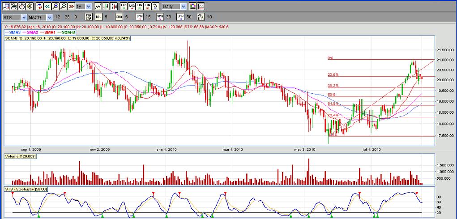The width and height of the screenshot is (457, 219).
Task: Click the 50% Fibonacci level label
Action: coord(331,95)
